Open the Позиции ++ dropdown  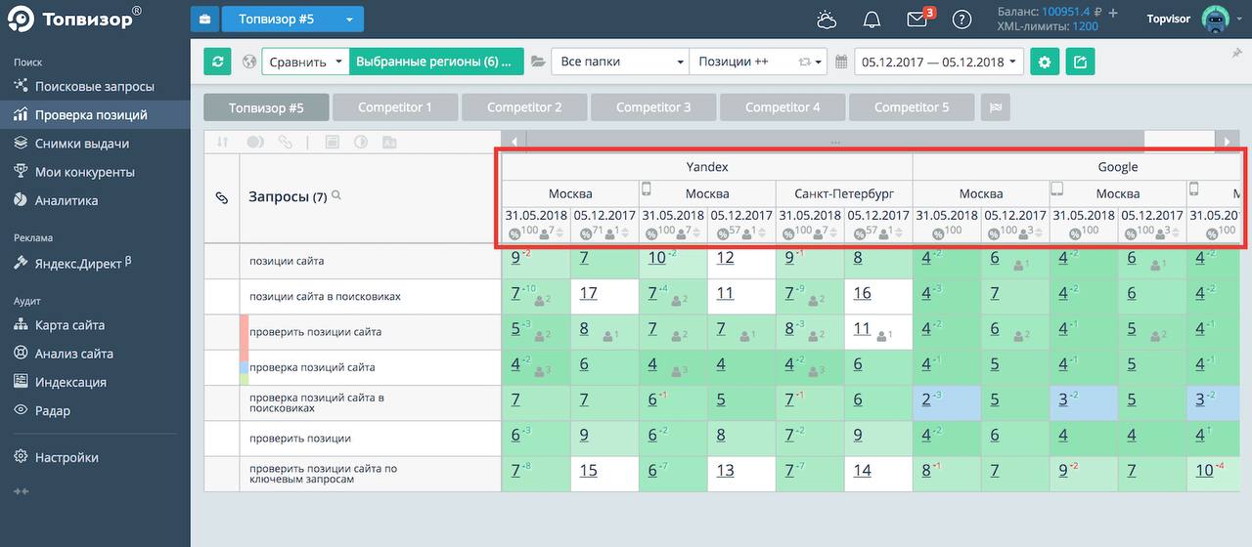(x=758, y=62)
